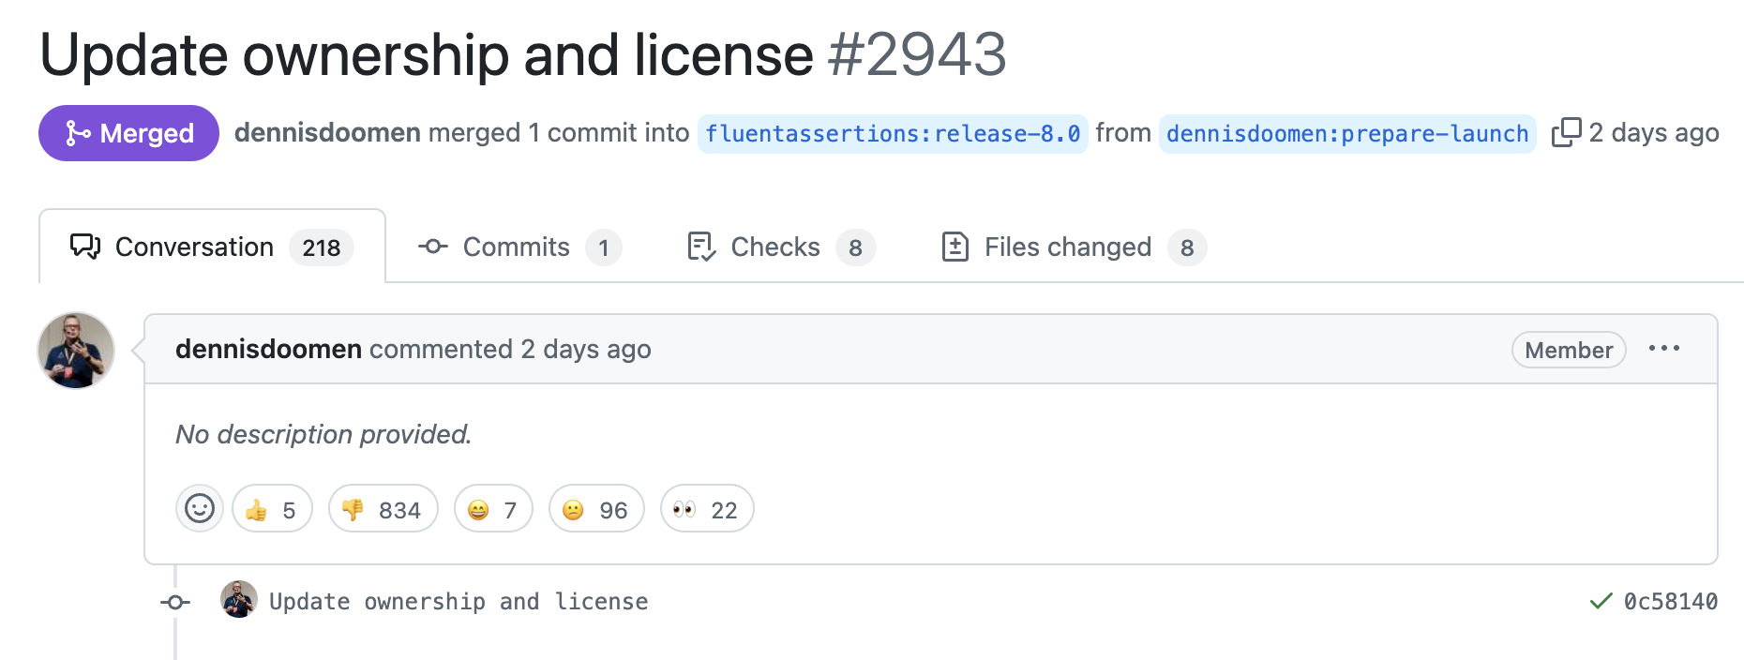Screen dimensions: 1744x660
Task: Click the Conversation speech bubble icon
Action: (85, 247)
